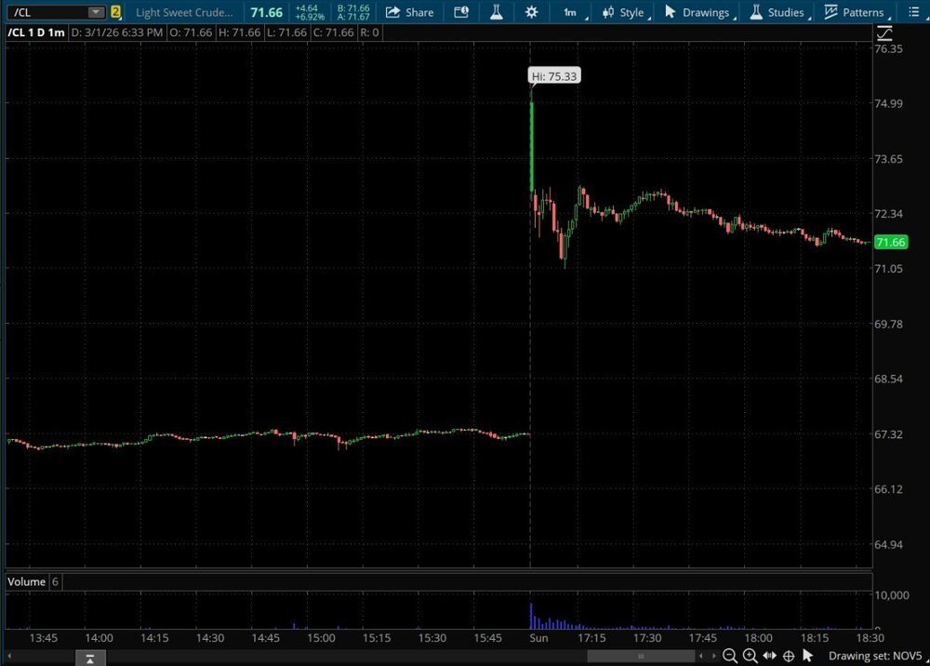The image size is (930, 666).
Task: Open the 1m timeframe dropdown
Action: click(x=570, y=12)
